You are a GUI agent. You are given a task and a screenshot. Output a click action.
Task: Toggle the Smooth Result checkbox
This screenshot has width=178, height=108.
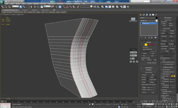click(x=161, y=70)
